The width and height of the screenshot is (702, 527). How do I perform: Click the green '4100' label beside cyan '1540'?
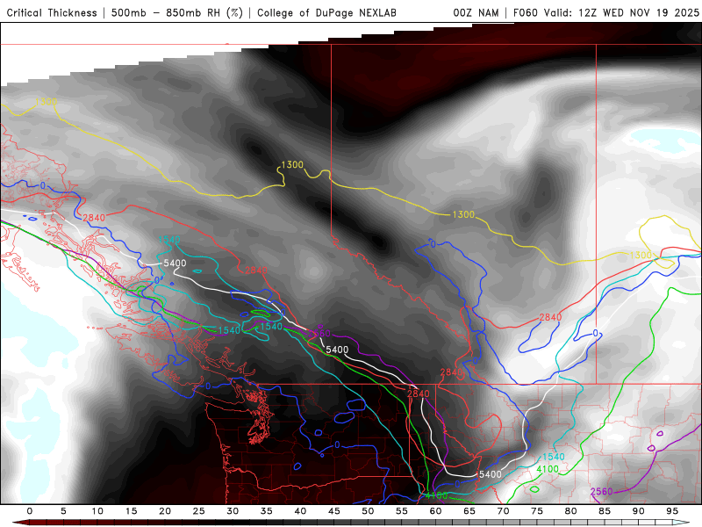[x=548, y=469]
